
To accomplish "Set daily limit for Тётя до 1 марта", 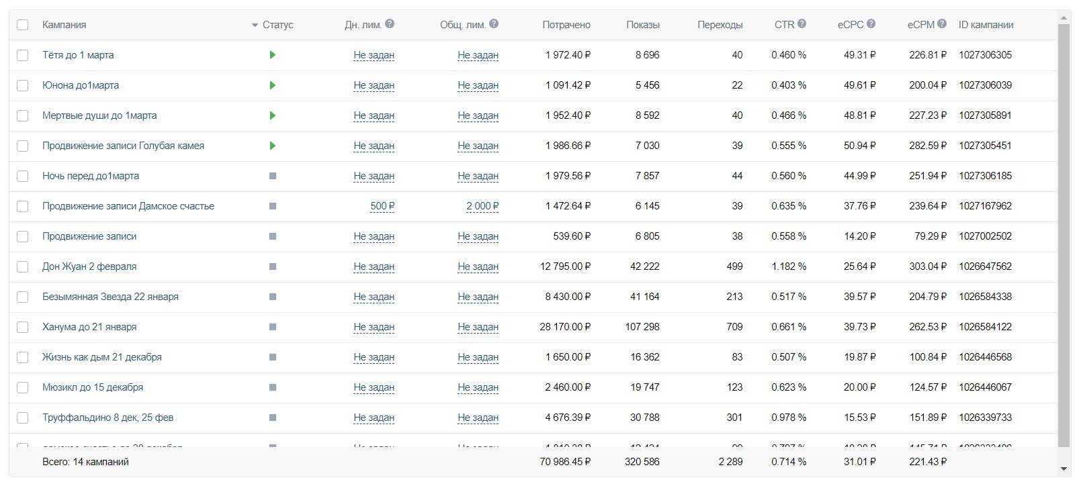I will pos(374,55).
